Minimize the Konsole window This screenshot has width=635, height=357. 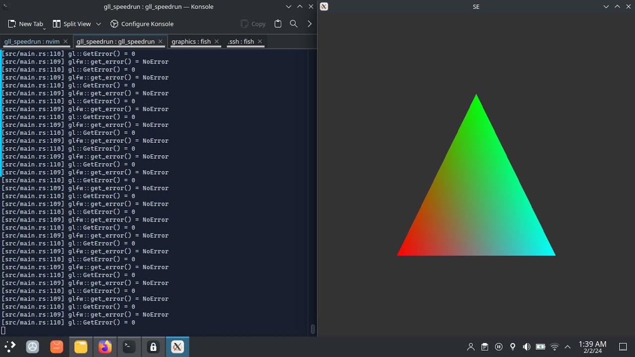(x=289, y=6)
